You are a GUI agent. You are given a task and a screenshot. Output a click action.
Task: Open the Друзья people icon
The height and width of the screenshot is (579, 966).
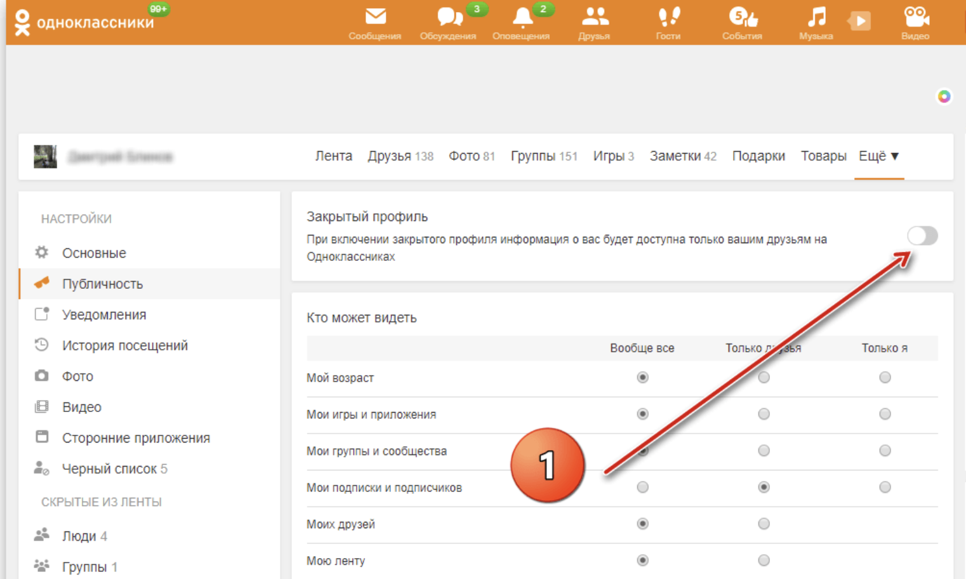(x=595, y=17)
